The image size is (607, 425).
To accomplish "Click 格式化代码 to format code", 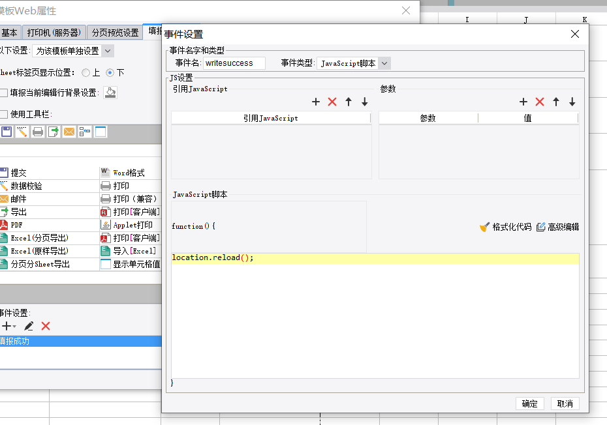I will point(506,227).
